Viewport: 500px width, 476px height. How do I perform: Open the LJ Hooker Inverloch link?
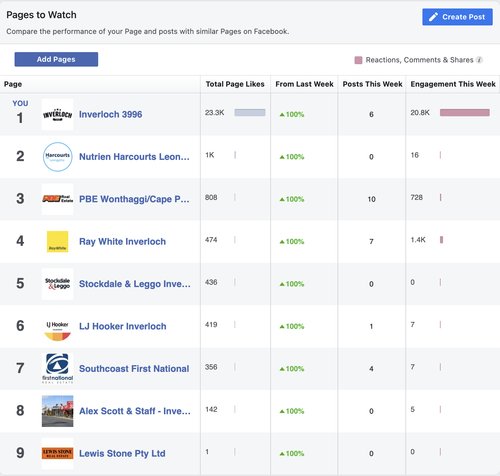pyautogui.click(x=123, y=326)
